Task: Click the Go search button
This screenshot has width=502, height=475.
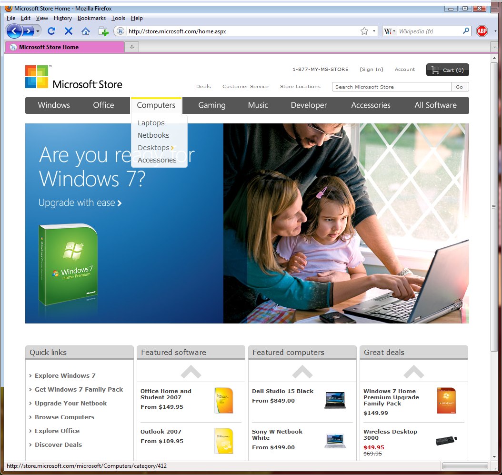Action: 460,87
